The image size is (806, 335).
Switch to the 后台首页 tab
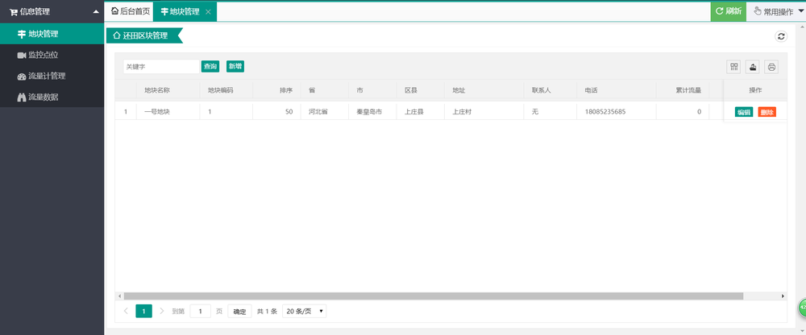click(131, 12)
